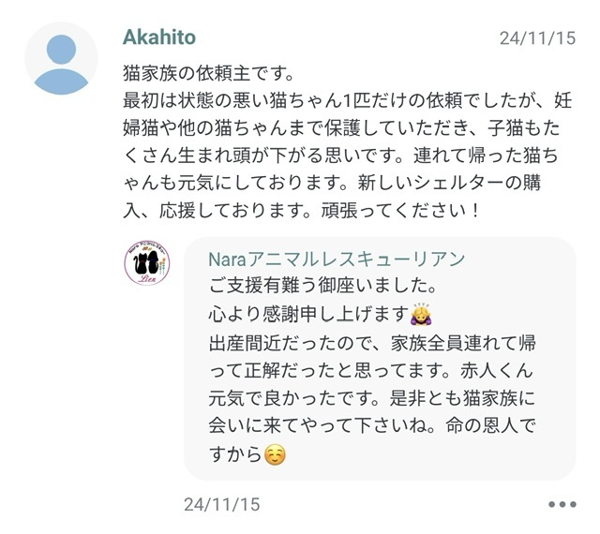The width and height of the screenshot is (600, 534).
Task: Click the comment line starting 婦猫や他の猫ちゃん
Action: click(x=347, y=128)
